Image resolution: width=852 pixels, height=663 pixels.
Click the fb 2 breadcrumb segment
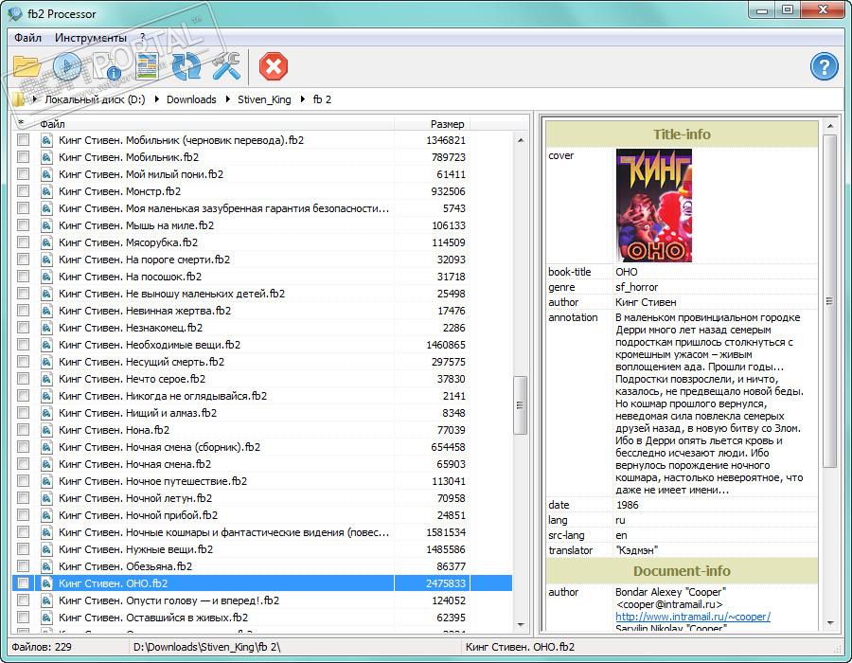[x=322, y=99]
